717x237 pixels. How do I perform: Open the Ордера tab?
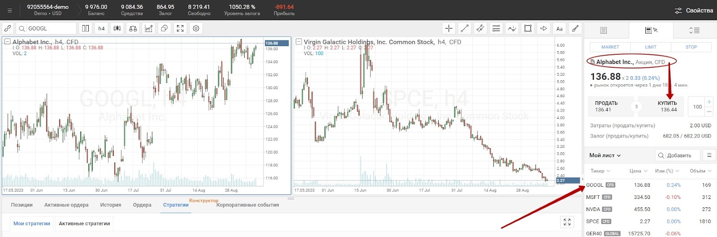pyautogui.click(x=142, y=205)
